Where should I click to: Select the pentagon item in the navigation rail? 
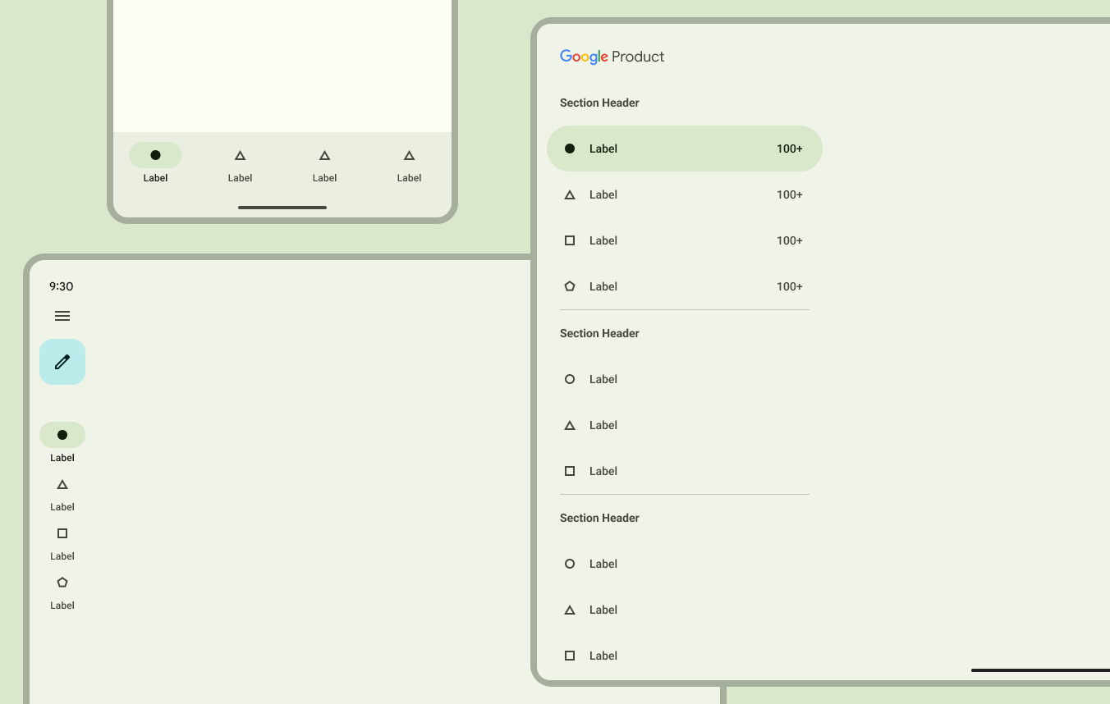(62, 592)
